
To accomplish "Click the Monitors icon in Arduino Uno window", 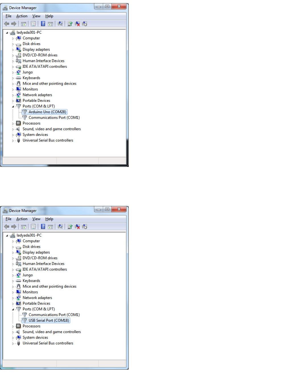I will [x=18, y=89].
